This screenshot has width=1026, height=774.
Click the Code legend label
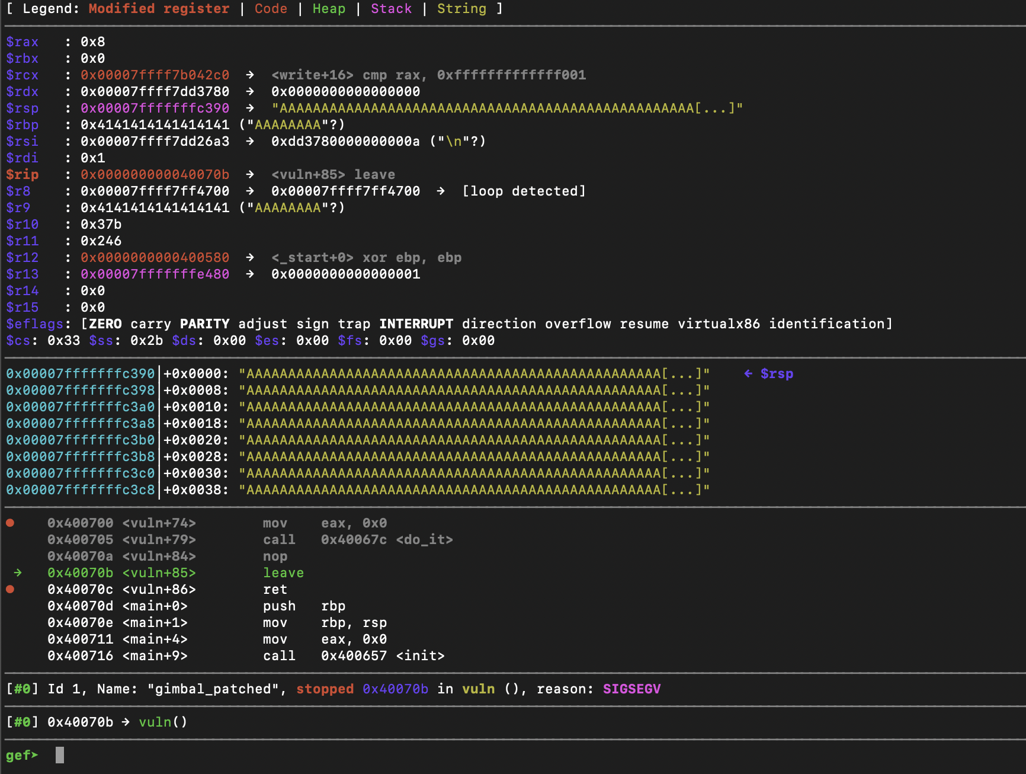tap(271, 9)
